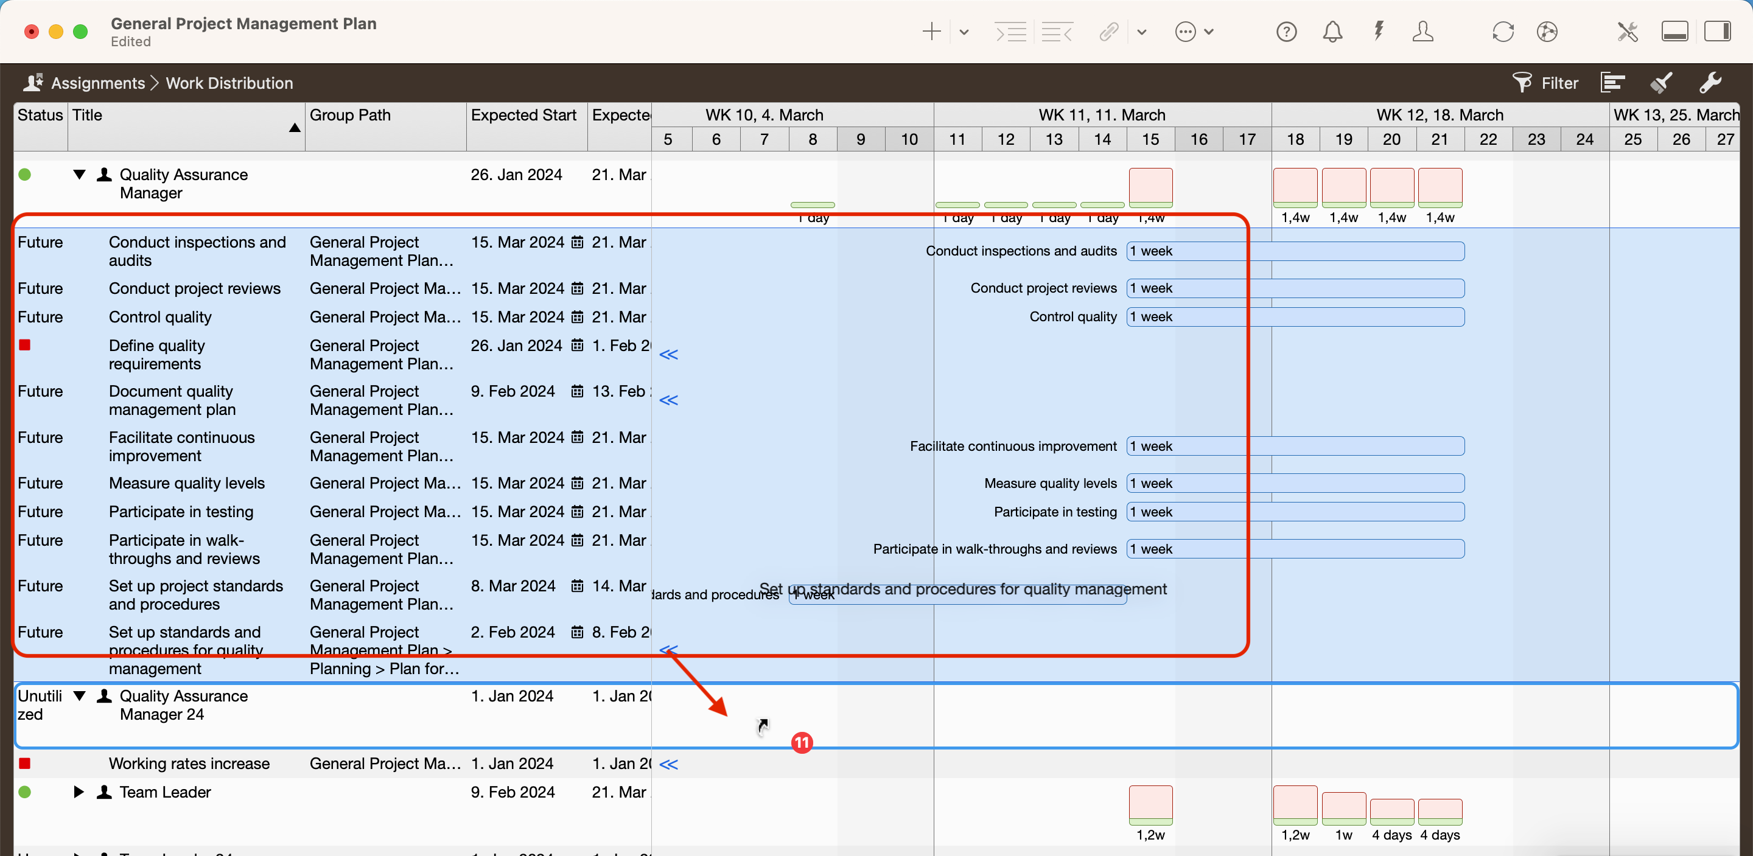Click the more actions ellipsis icon
Image resolution: width=1753 pixels, height=856 pixels.
tap(1186, 32)
